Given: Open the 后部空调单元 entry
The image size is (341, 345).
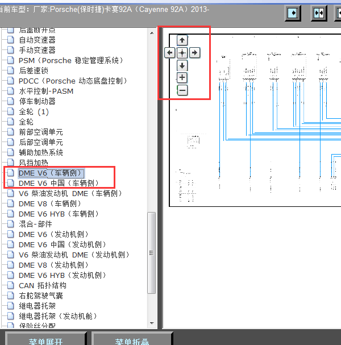Looking at the screenshot, I should tap(41, 142).
